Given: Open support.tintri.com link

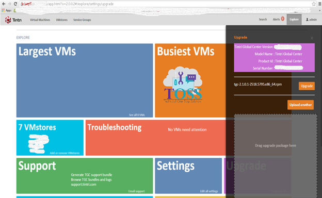Looking at the screenshot, I should point(84,184).
